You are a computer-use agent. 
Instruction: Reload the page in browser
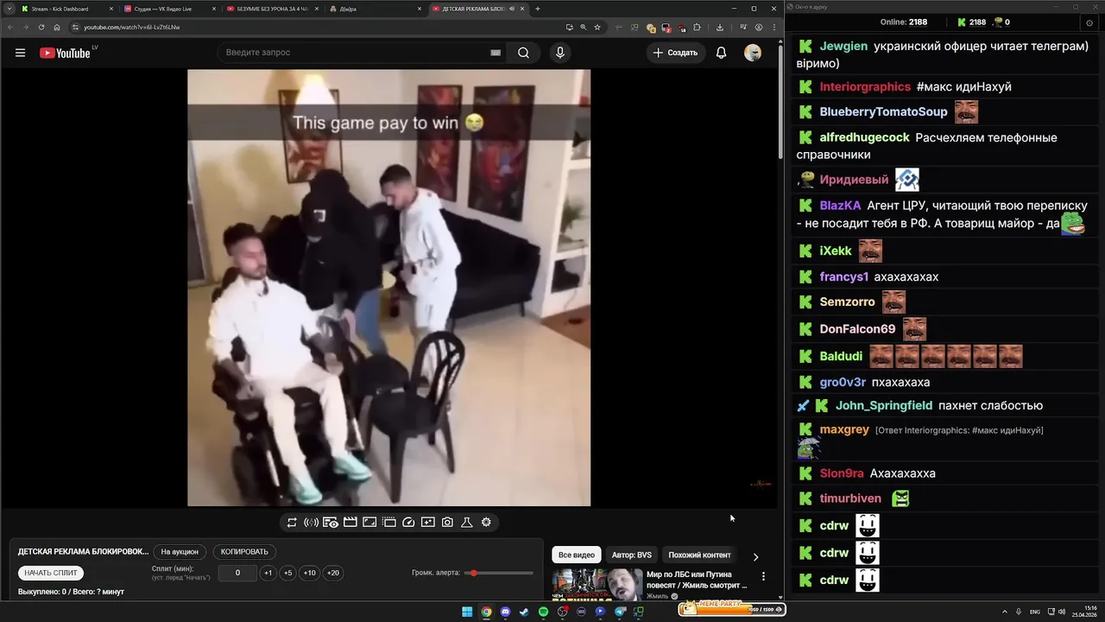[41, 27]
